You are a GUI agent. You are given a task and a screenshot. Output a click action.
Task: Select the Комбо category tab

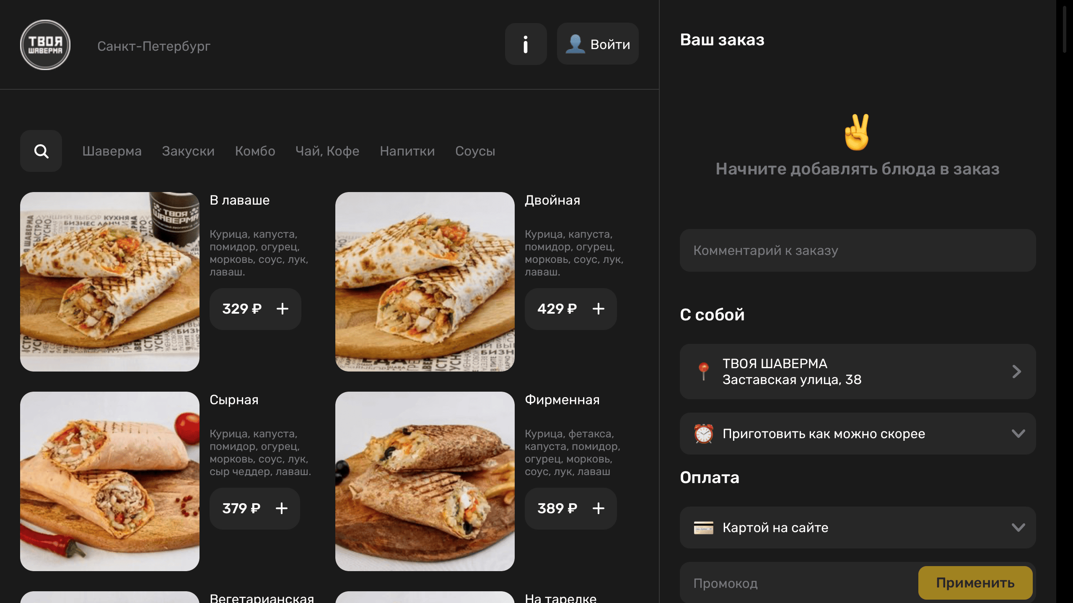tap(255, 151)
